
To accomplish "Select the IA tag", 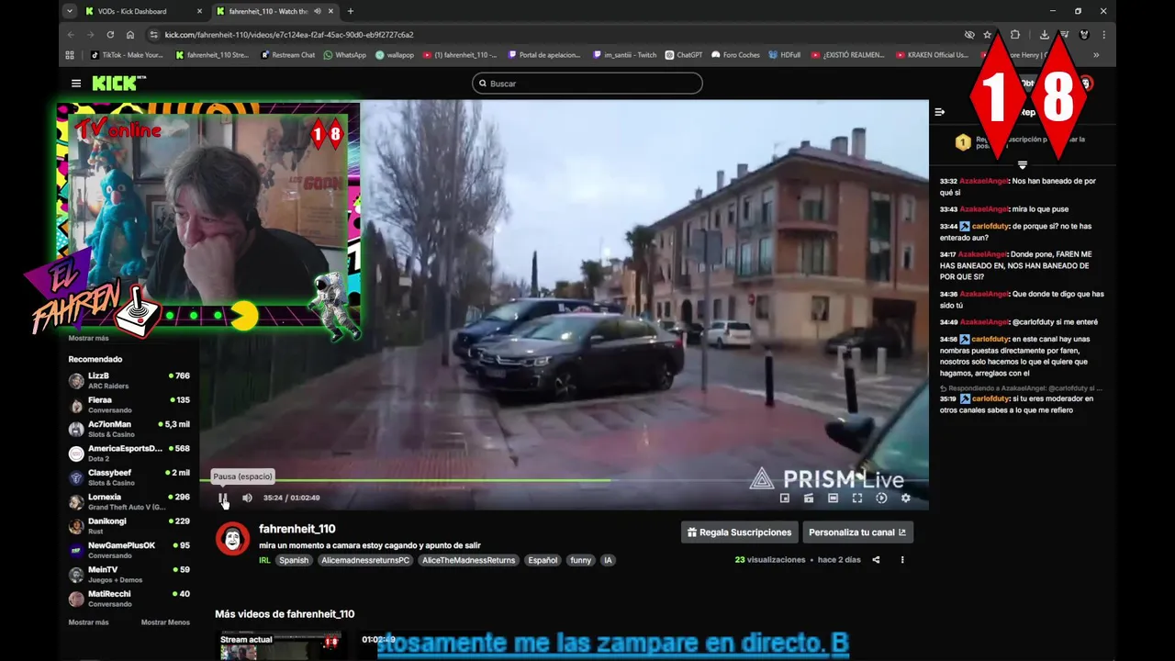I will [607, 560].
